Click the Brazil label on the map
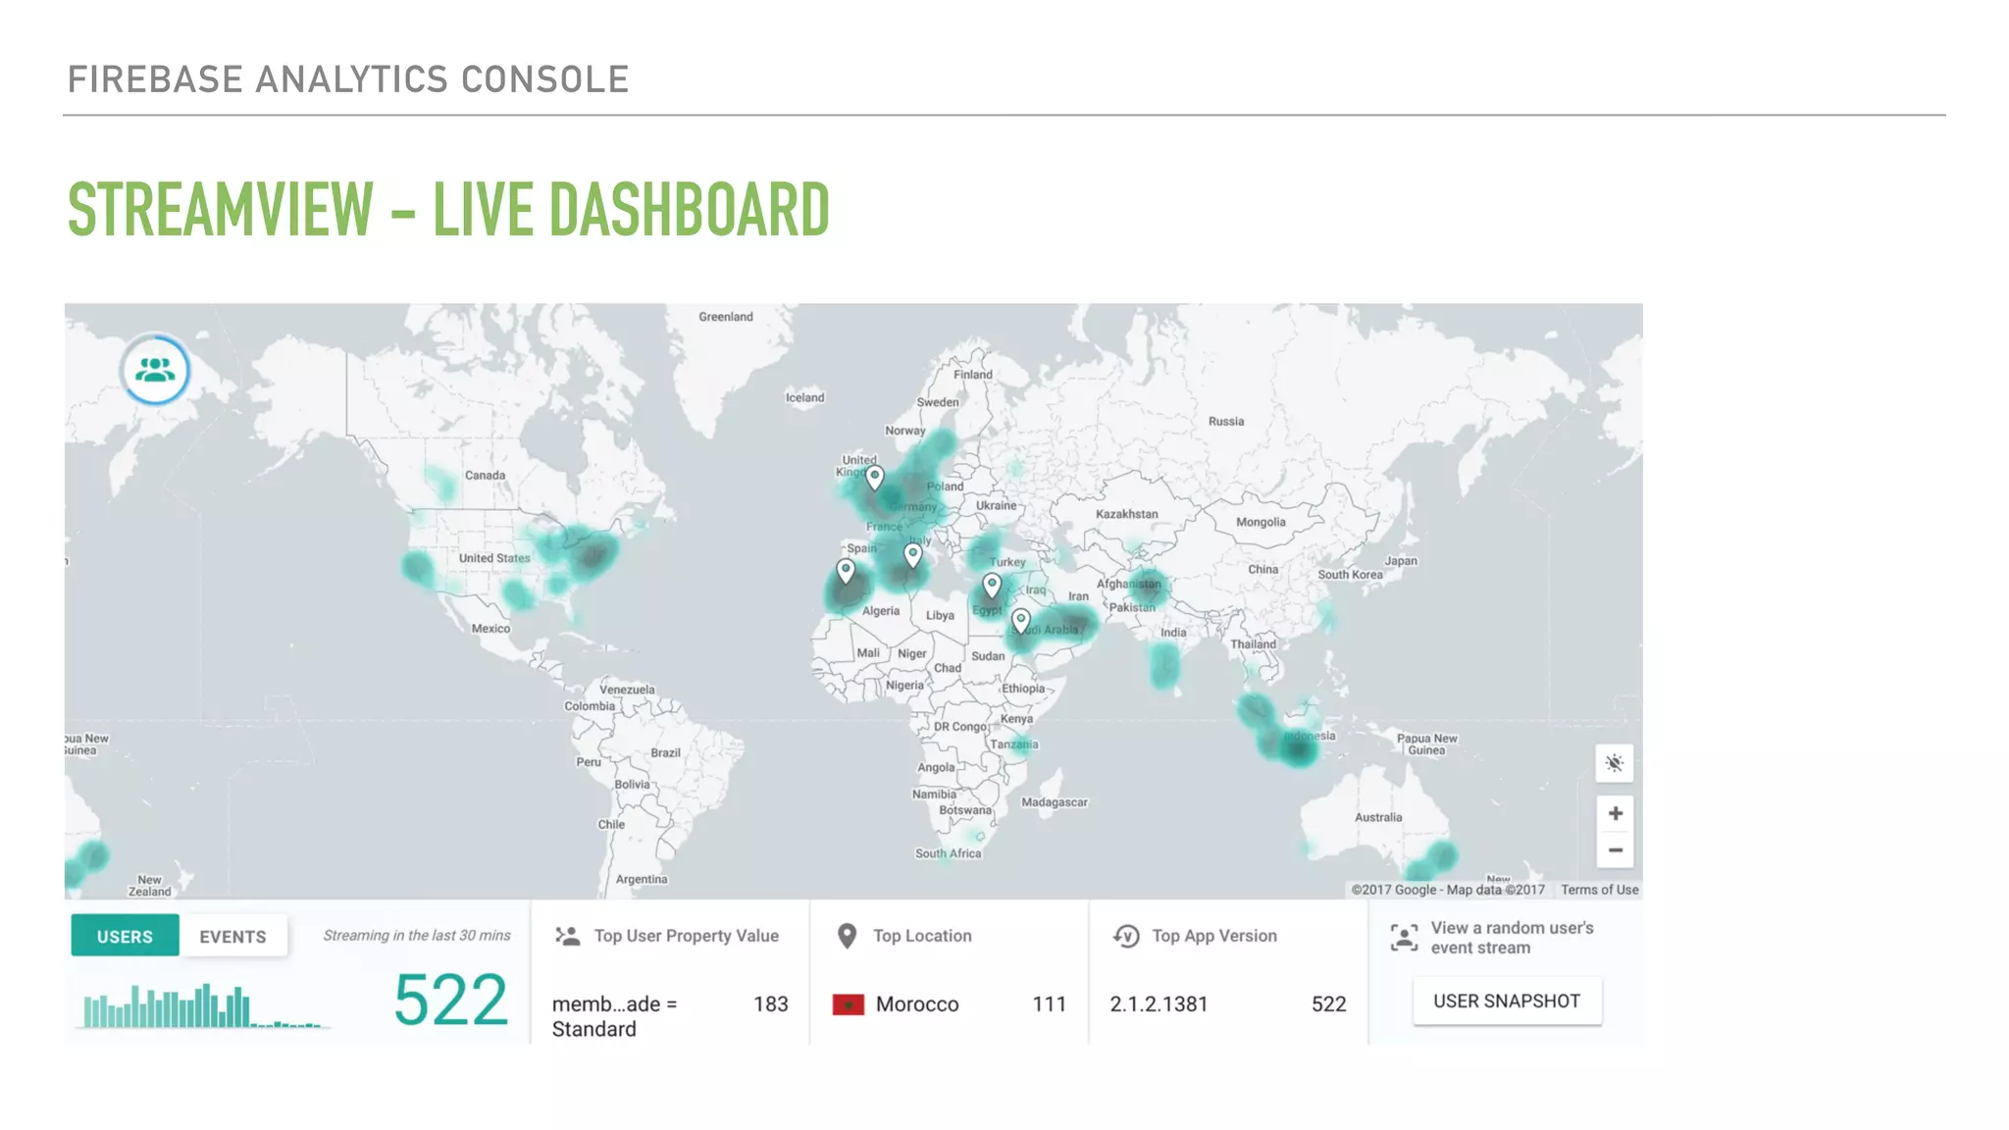2009x1130 pixels. pyautogui.click(x=665, y=753)
